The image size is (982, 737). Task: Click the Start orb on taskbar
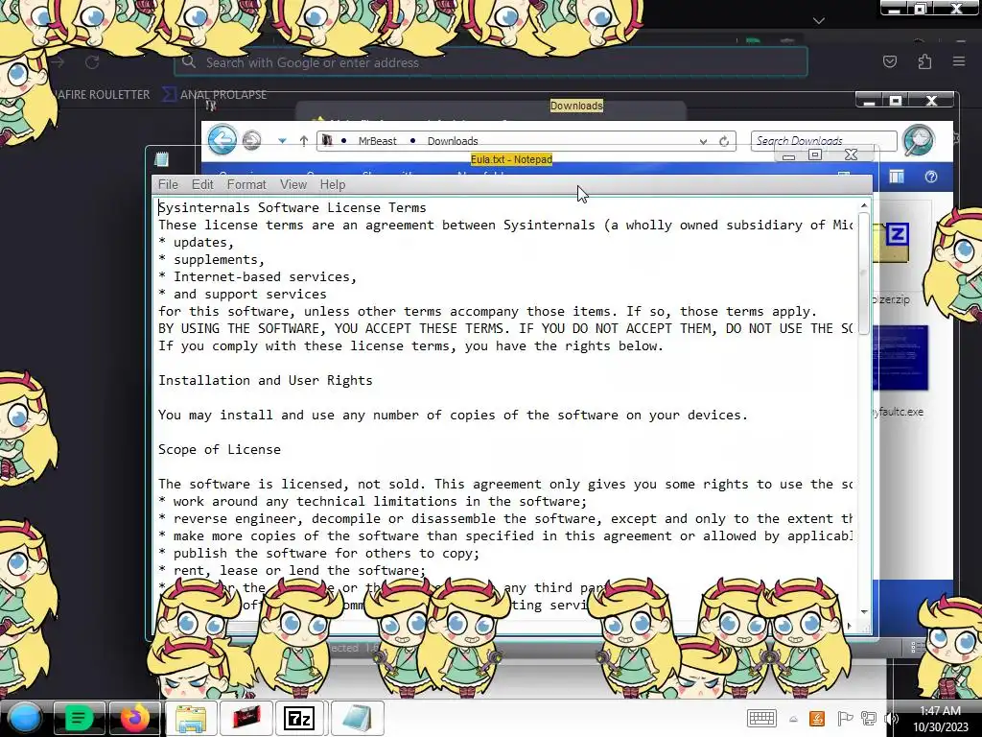point(25,718)
